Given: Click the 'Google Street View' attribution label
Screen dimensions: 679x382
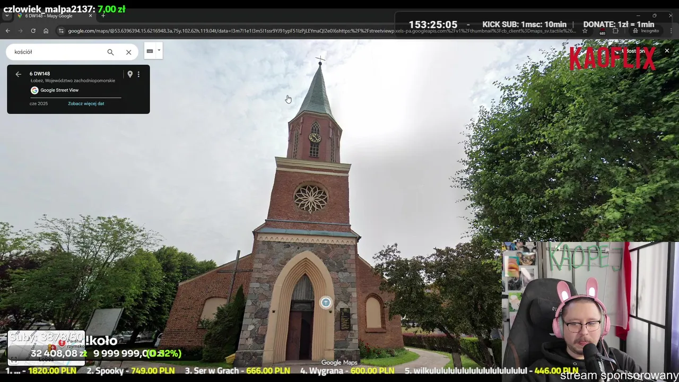Looking at the screenshot, I should tap(59, 90).
